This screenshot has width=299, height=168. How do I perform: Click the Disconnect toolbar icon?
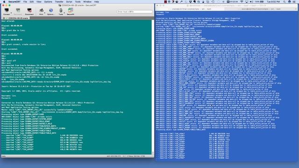(x=29, y=11)
